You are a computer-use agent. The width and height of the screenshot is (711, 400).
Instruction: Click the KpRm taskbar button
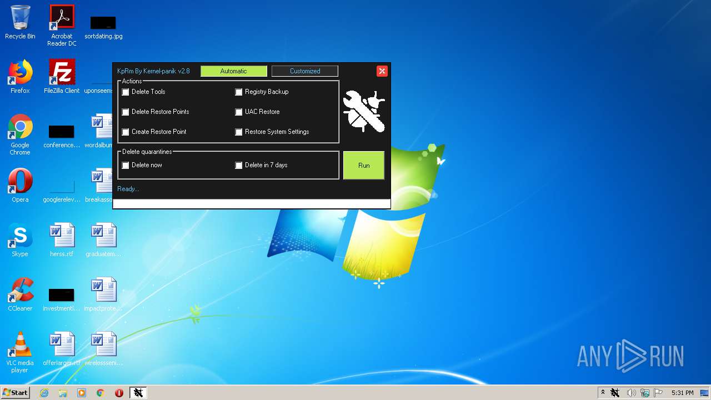click(x=138, y=393)
